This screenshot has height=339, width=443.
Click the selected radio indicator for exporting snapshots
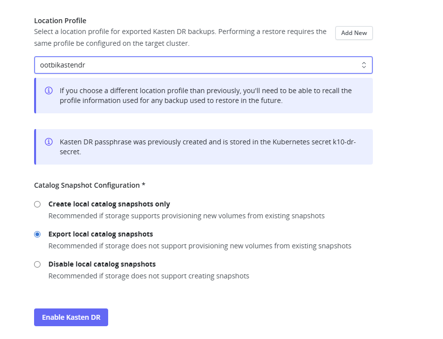coord(37,234)
